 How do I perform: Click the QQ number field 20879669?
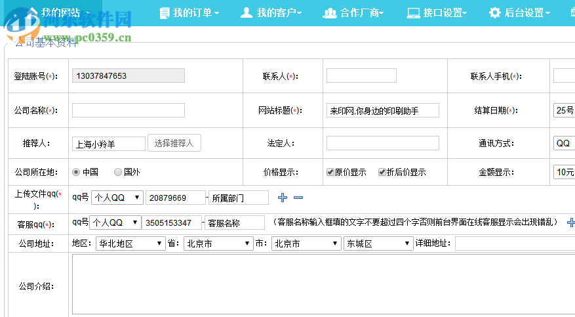click(x=175, y=198)
